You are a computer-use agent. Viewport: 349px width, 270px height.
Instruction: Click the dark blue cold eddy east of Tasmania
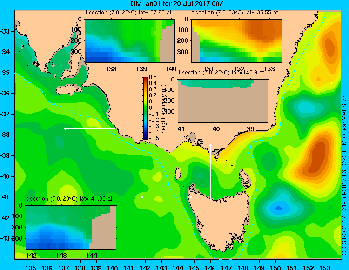click(x=279, y=209)
